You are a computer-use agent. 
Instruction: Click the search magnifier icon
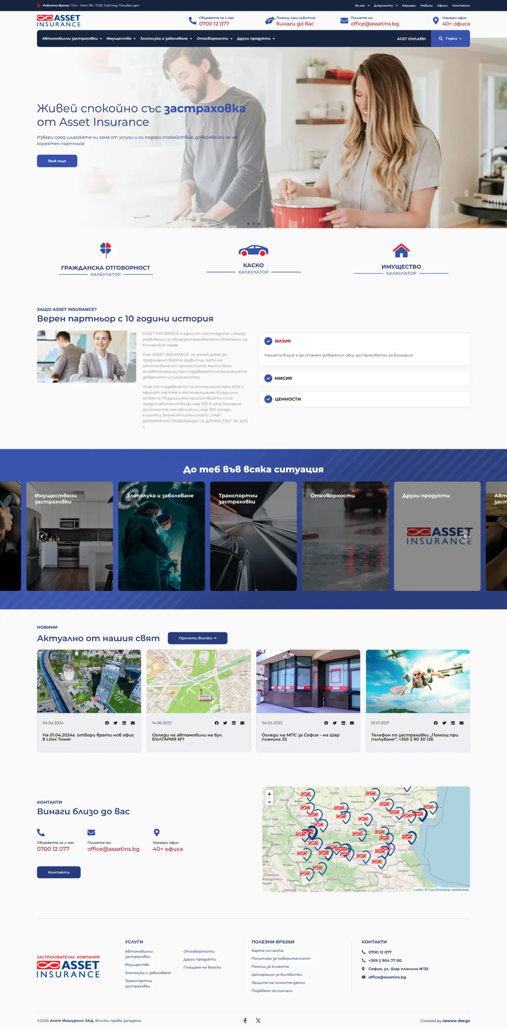pos(441,39)
